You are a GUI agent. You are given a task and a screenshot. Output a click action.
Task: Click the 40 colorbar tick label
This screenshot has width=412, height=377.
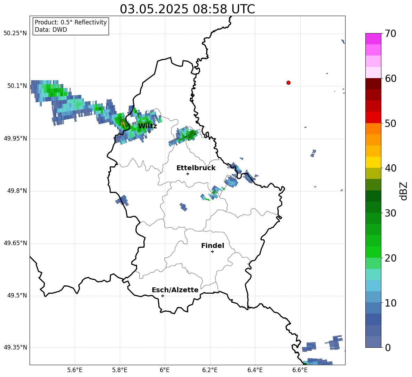[x=390, y=168]
